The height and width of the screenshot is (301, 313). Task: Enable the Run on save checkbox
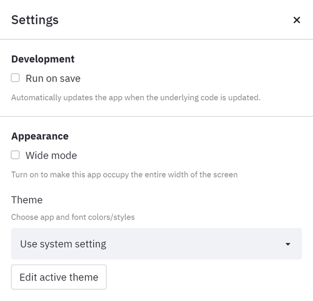[15, 78]
